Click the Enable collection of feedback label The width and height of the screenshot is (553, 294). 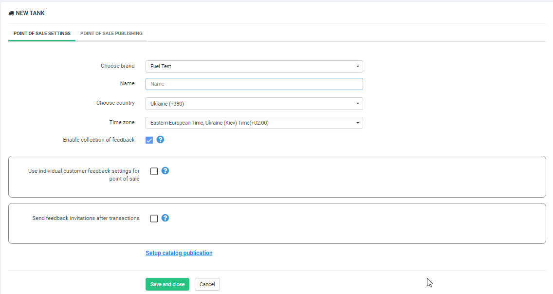point(99,140)
